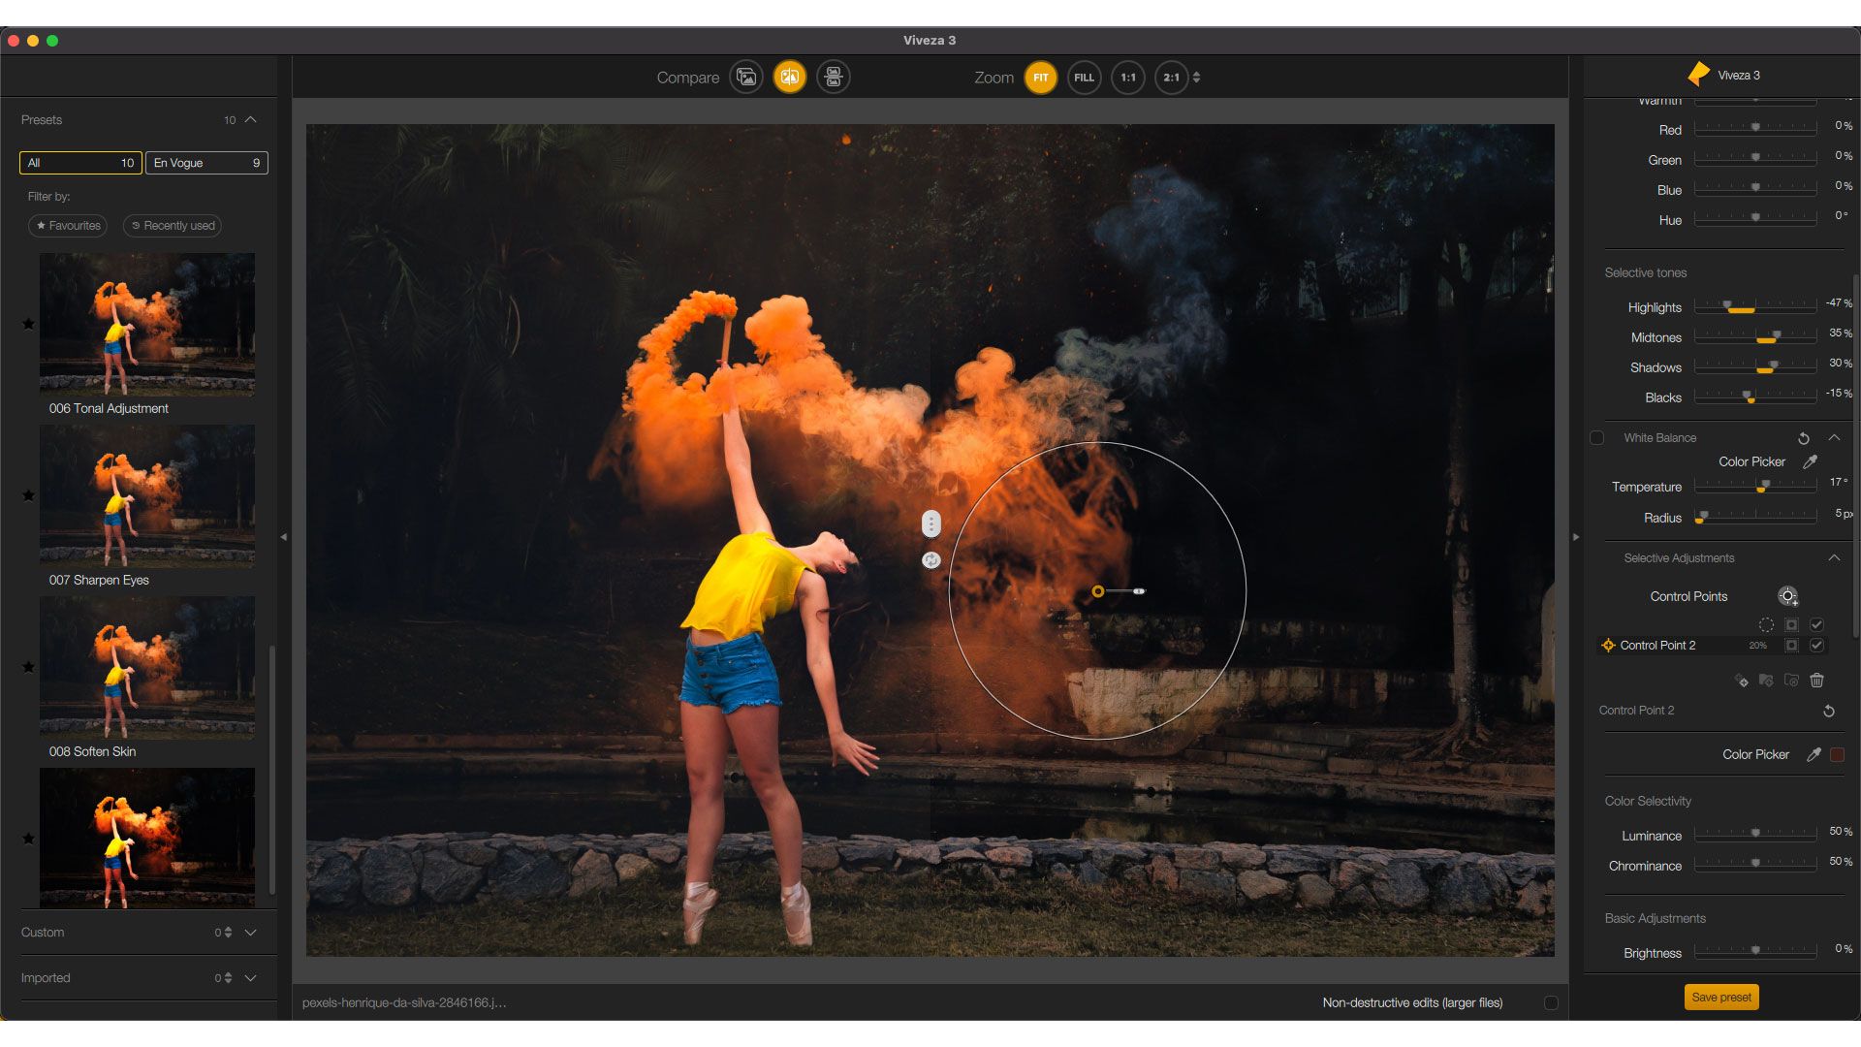
Task: Collapse the Selective Adjustments section
Action: pos(1834,557)
